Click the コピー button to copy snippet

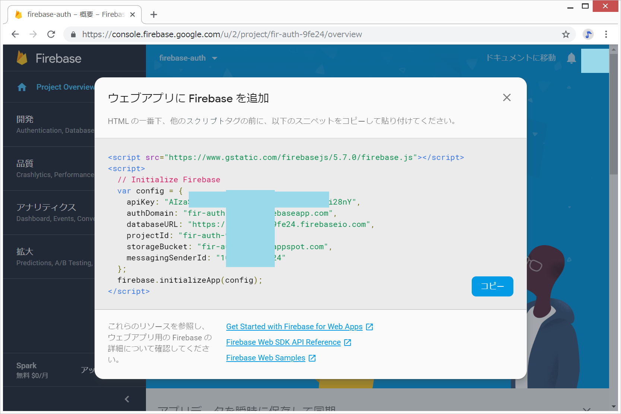pyautogui.click(x=492, y=286)
